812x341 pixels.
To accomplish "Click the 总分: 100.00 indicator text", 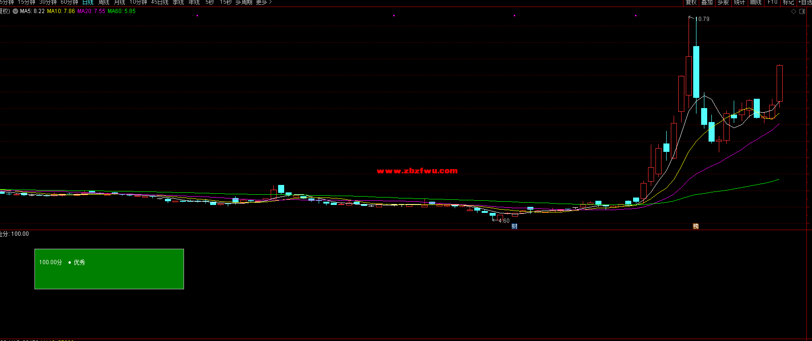I will (x=14, y=234).
